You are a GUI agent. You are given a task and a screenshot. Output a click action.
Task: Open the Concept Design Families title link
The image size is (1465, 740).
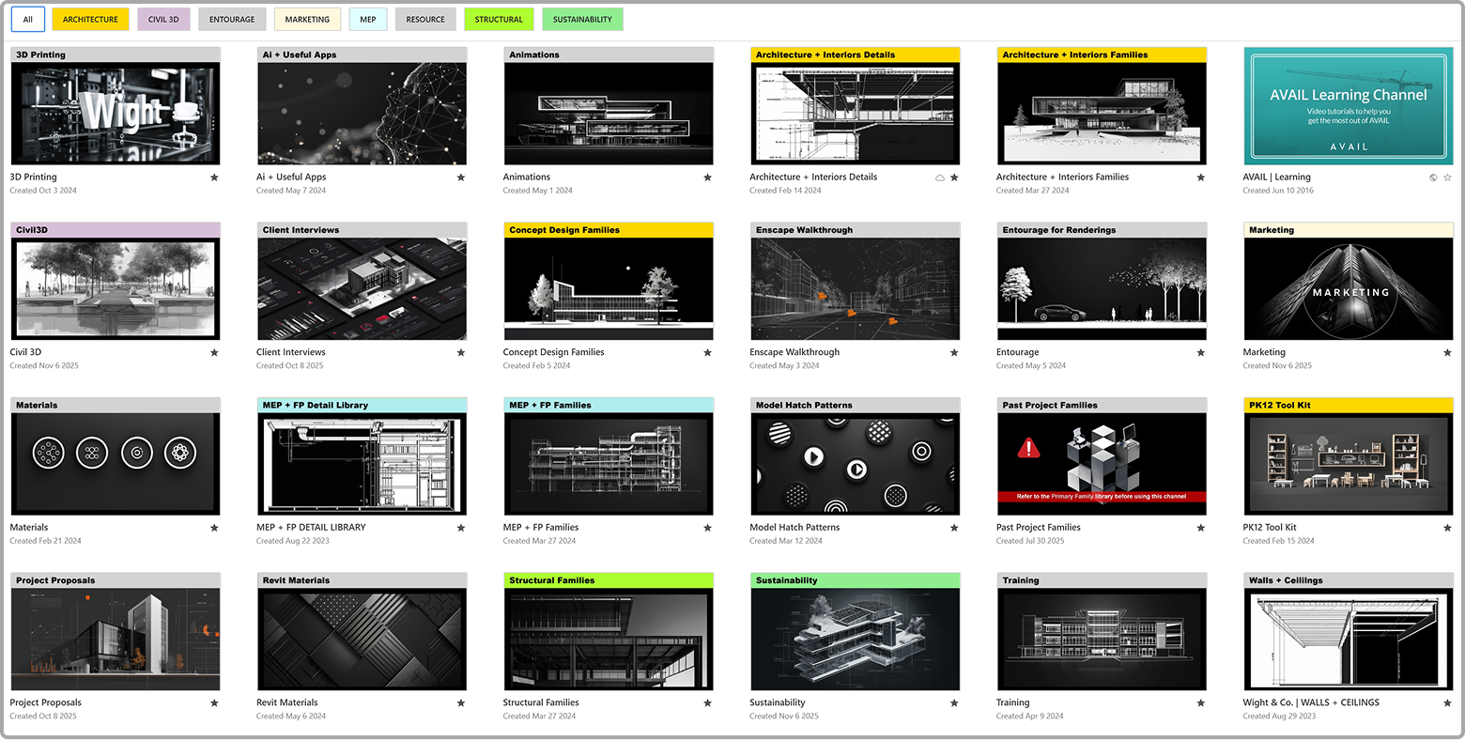click(x=554, y=352)
